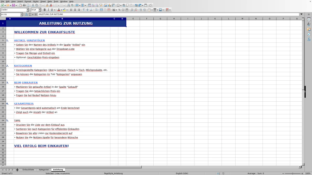Insert a comment using the toolbar icon

127,5
